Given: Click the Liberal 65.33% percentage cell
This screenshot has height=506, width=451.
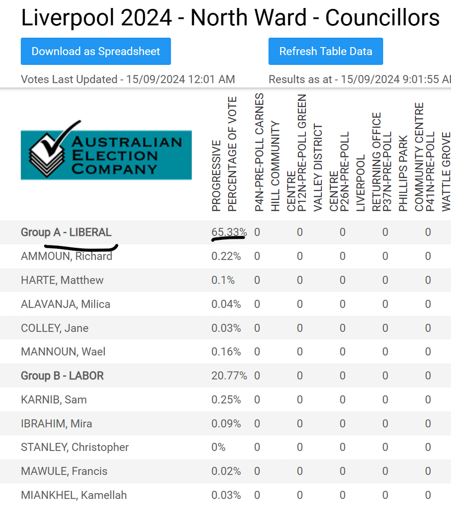Looking at the screenshot, I should 229,232.
